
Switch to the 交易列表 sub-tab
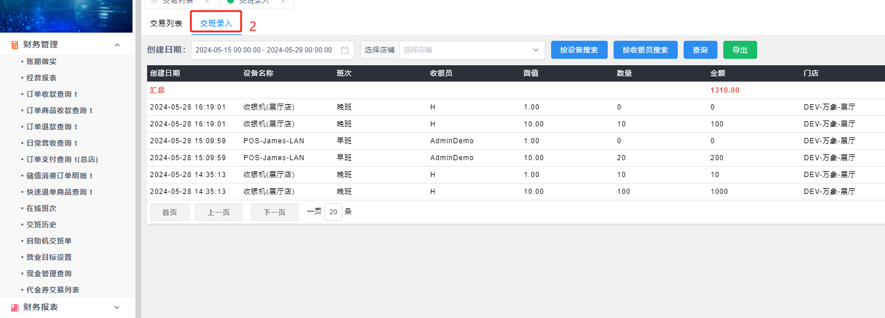166,24
